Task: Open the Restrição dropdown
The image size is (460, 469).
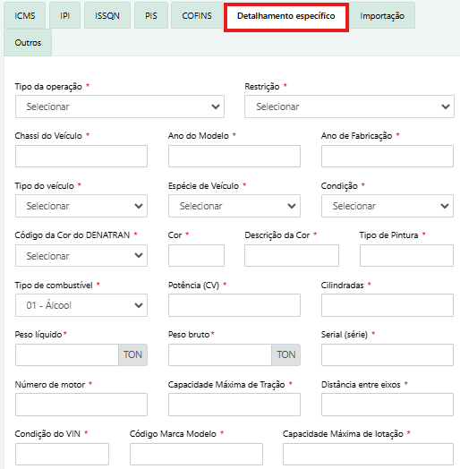Action: pos(349,107)
